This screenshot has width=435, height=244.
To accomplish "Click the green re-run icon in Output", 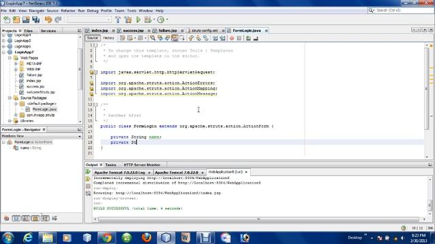I will coord(88,171).
